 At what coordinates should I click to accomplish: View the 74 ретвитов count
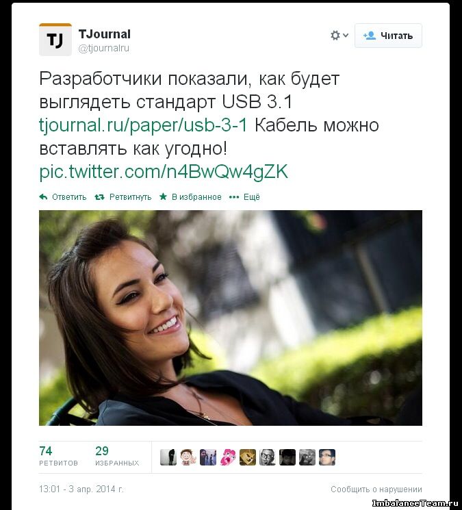point(58,456)
